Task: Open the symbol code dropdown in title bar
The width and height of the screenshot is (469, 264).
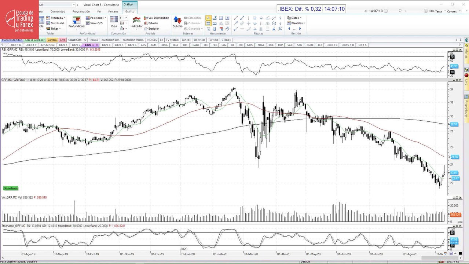Action: (74, 5)
